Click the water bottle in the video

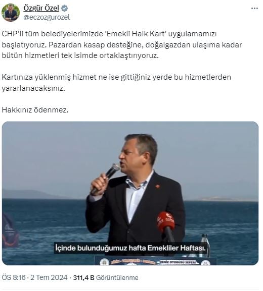coord(205,245)
